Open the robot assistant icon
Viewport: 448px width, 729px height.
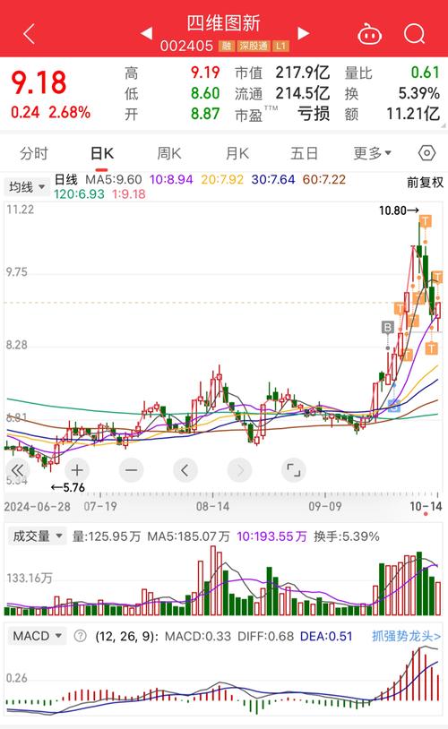point(369,34)
